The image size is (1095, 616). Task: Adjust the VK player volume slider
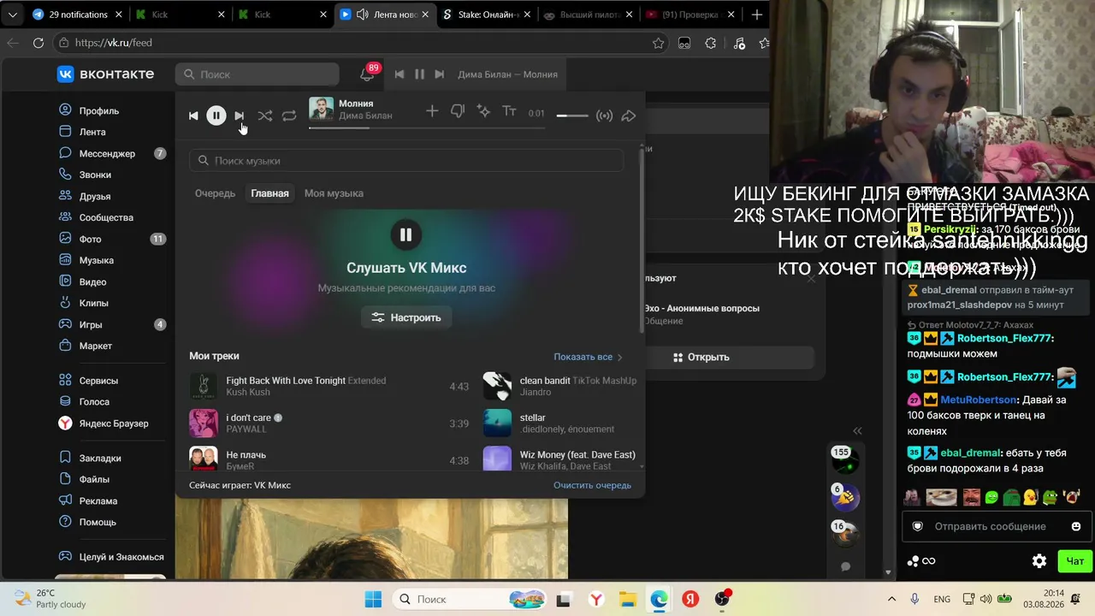point(572,115)
